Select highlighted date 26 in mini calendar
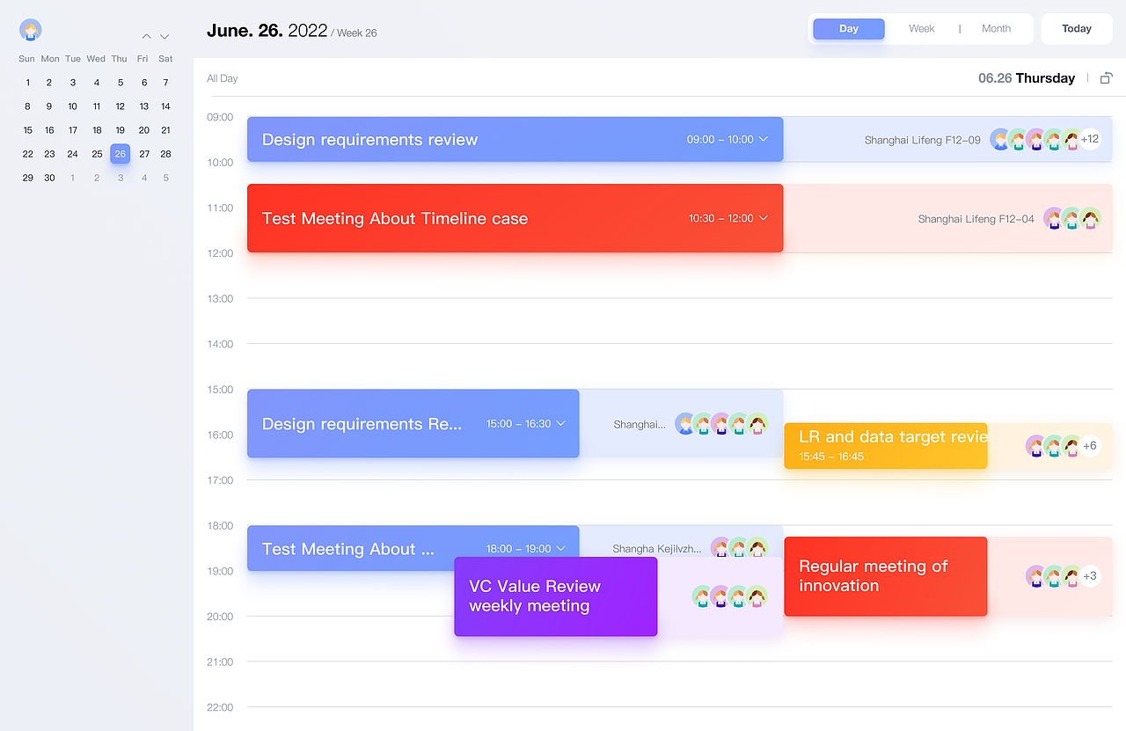The height and width of the screenshot is (731, 1126). pos(121,154)
